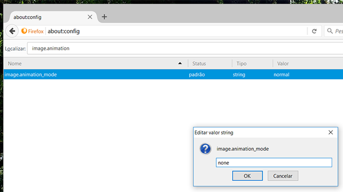343x192 pixels.
Task: Close the about:config tab
Action: pyautogui.click(x=90, y=17)
